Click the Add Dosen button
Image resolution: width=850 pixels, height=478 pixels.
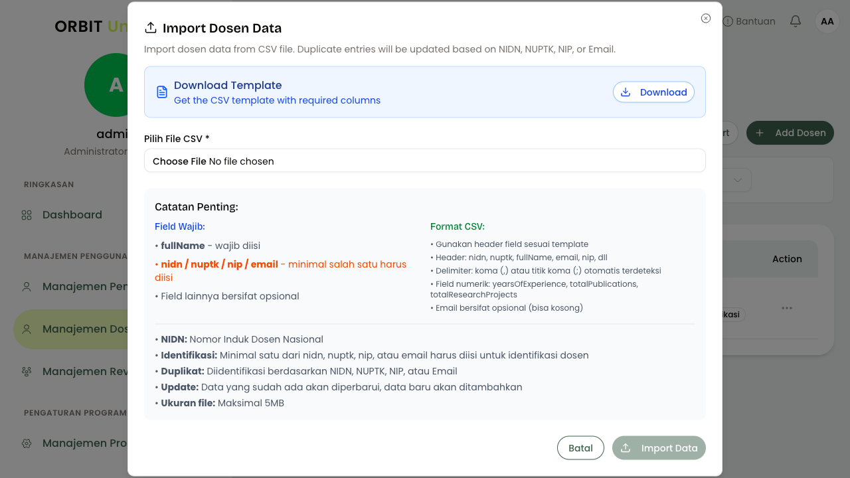pyautogui.click(x=790, y=133)
